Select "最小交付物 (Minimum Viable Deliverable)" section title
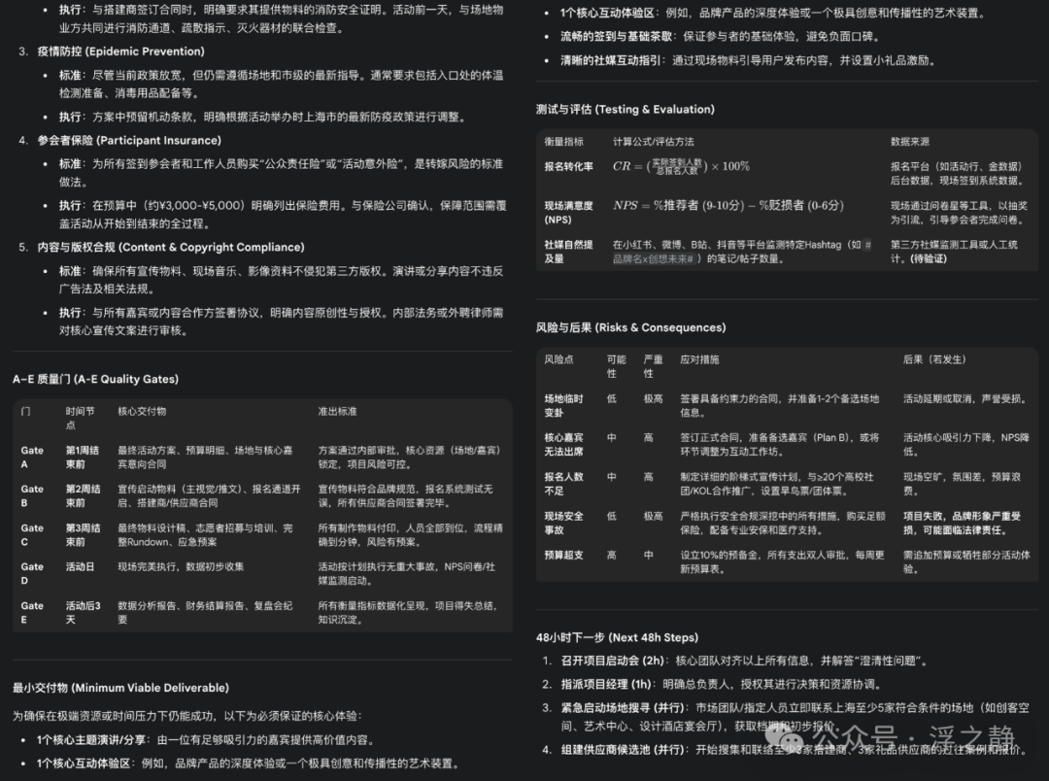This screenshot has width=1049, height=781. click(x=120, y=688)
